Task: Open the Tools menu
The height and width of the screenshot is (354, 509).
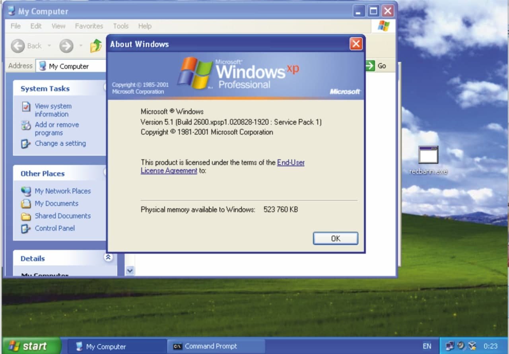Action: pos(120,26)
